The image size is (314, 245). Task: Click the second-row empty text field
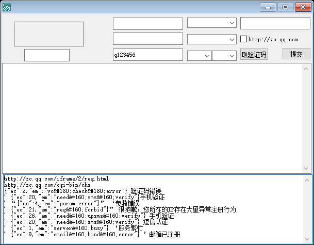[147, 39]
